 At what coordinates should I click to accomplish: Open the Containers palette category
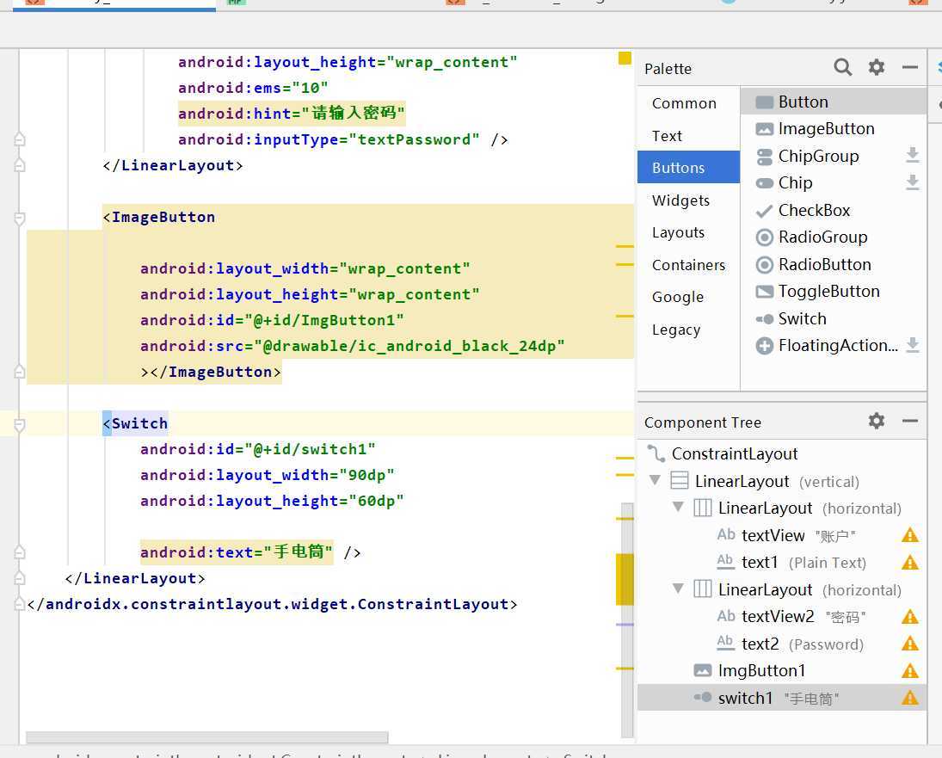tap(688, 265)
